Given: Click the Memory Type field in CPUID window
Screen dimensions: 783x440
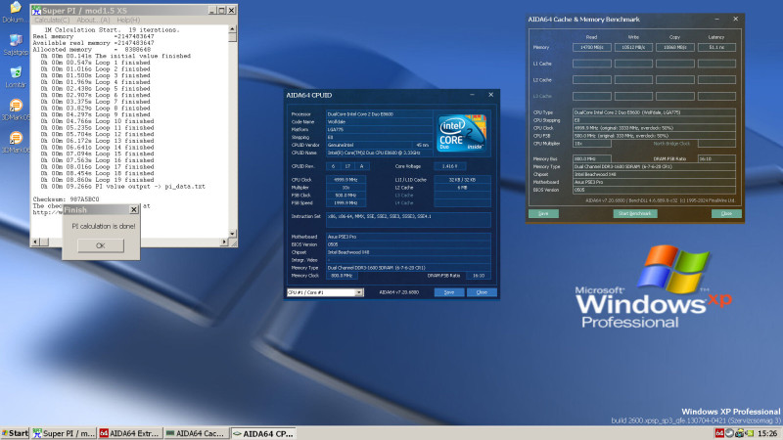Looking at the screenshot, I should (x=408, y=268).
